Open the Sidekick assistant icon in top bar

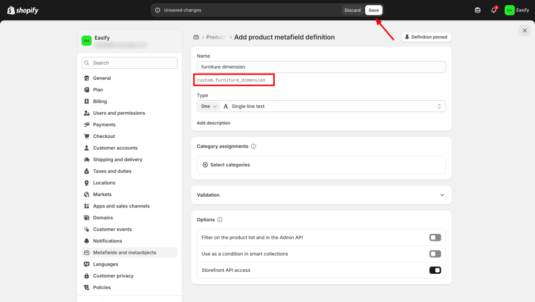tap(478, 10)
